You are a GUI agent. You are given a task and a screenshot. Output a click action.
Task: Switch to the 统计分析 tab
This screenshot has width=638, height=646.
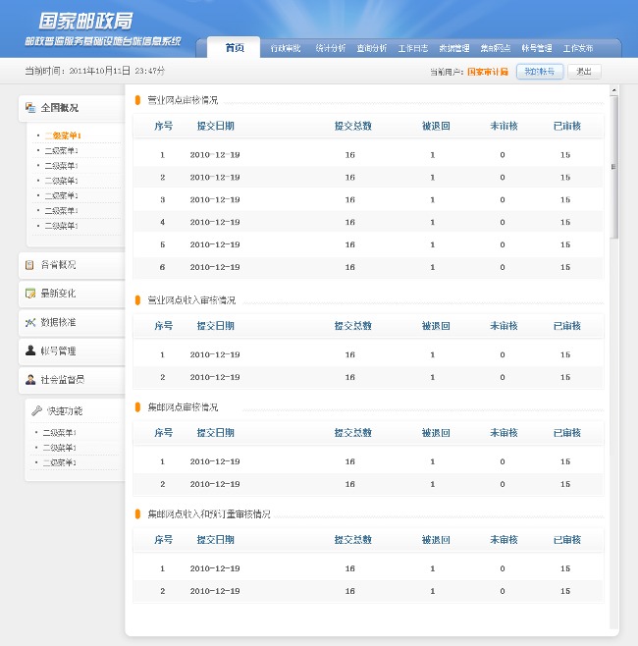click(330, 48)
